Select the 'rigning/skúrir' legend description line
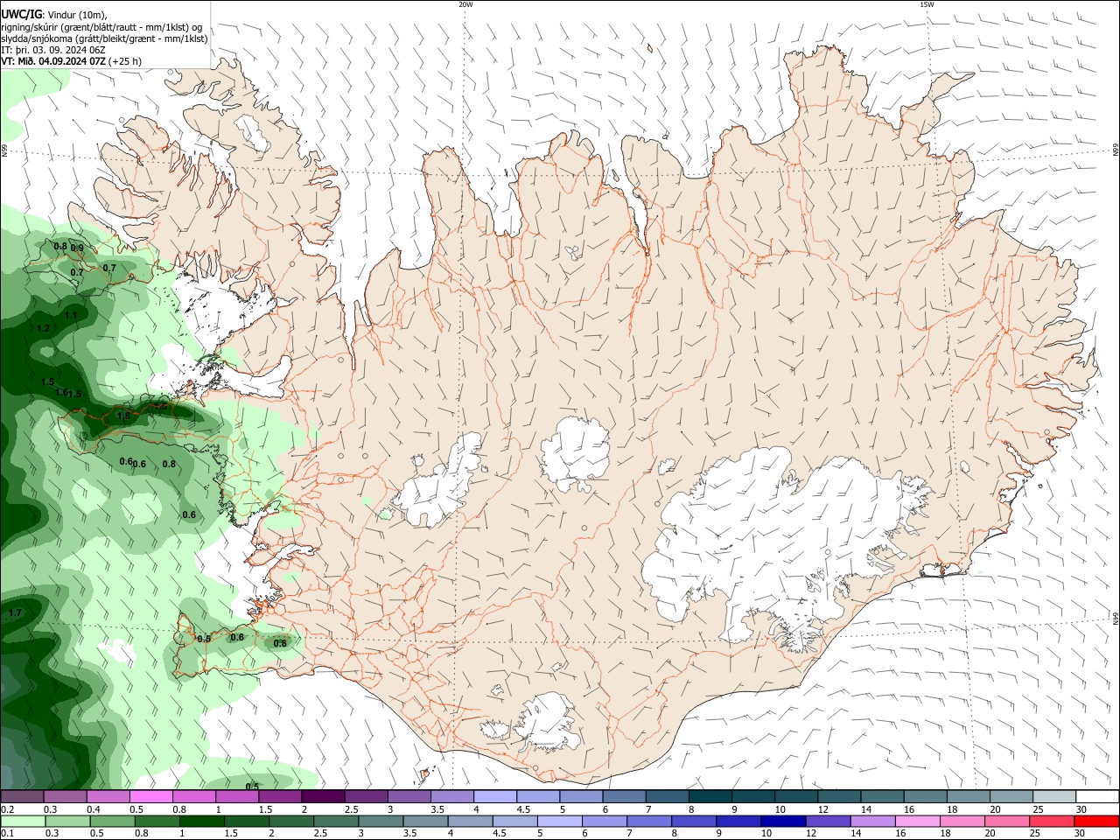This screenshot has height=840, width=1120. pyautogui.click(x=101, y=27)
